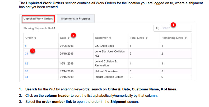Open order 63 in Shipment screen

pyautogui.click(x=26, y=71)
